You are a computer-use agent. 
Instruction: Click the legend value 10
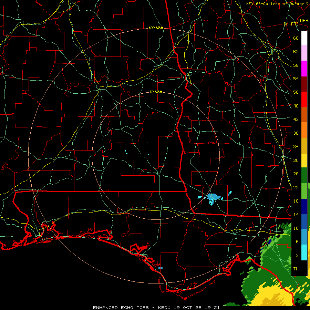296,228
